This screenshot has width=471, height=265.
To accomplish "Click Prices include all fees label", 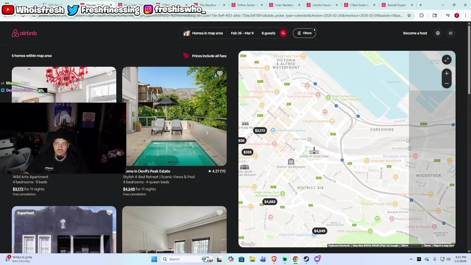I will (x=209, y=56).
